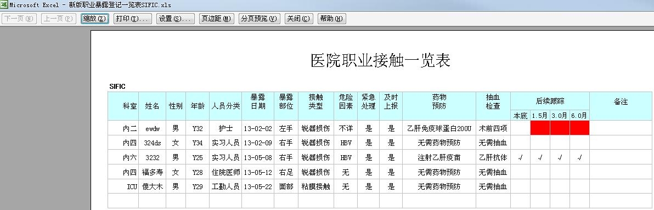Image resolution: width=654 pixels, height=210 pixels.
Task: Click the name cell 傻大木
Action: (x=152, y=186)
